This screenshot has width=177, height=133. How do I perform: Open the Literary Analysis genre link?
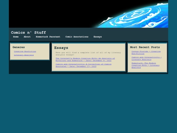coord(24,55)
